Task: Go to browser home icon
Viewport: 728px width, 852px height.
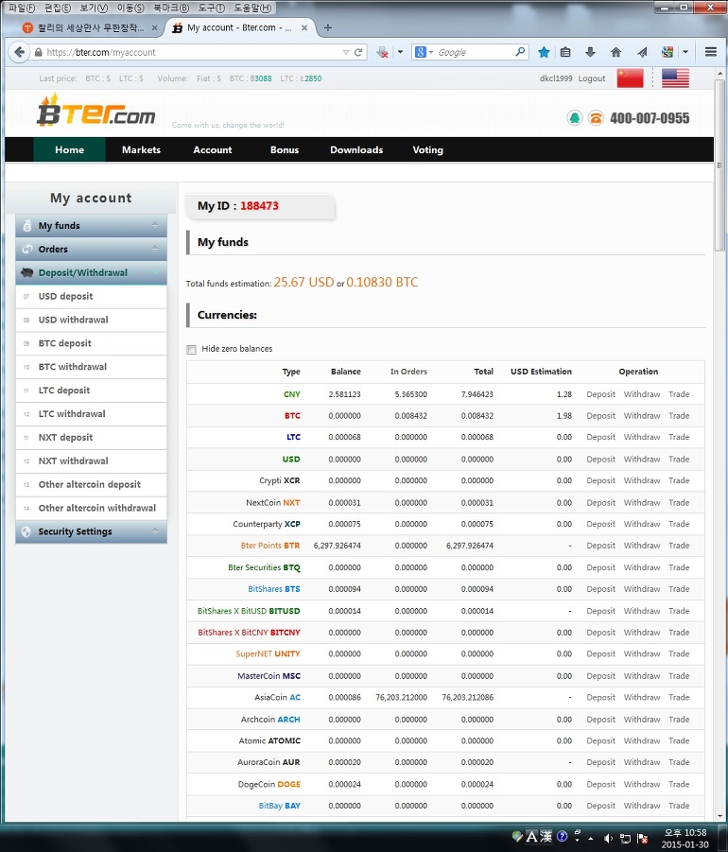Action: tap(615, 52)
